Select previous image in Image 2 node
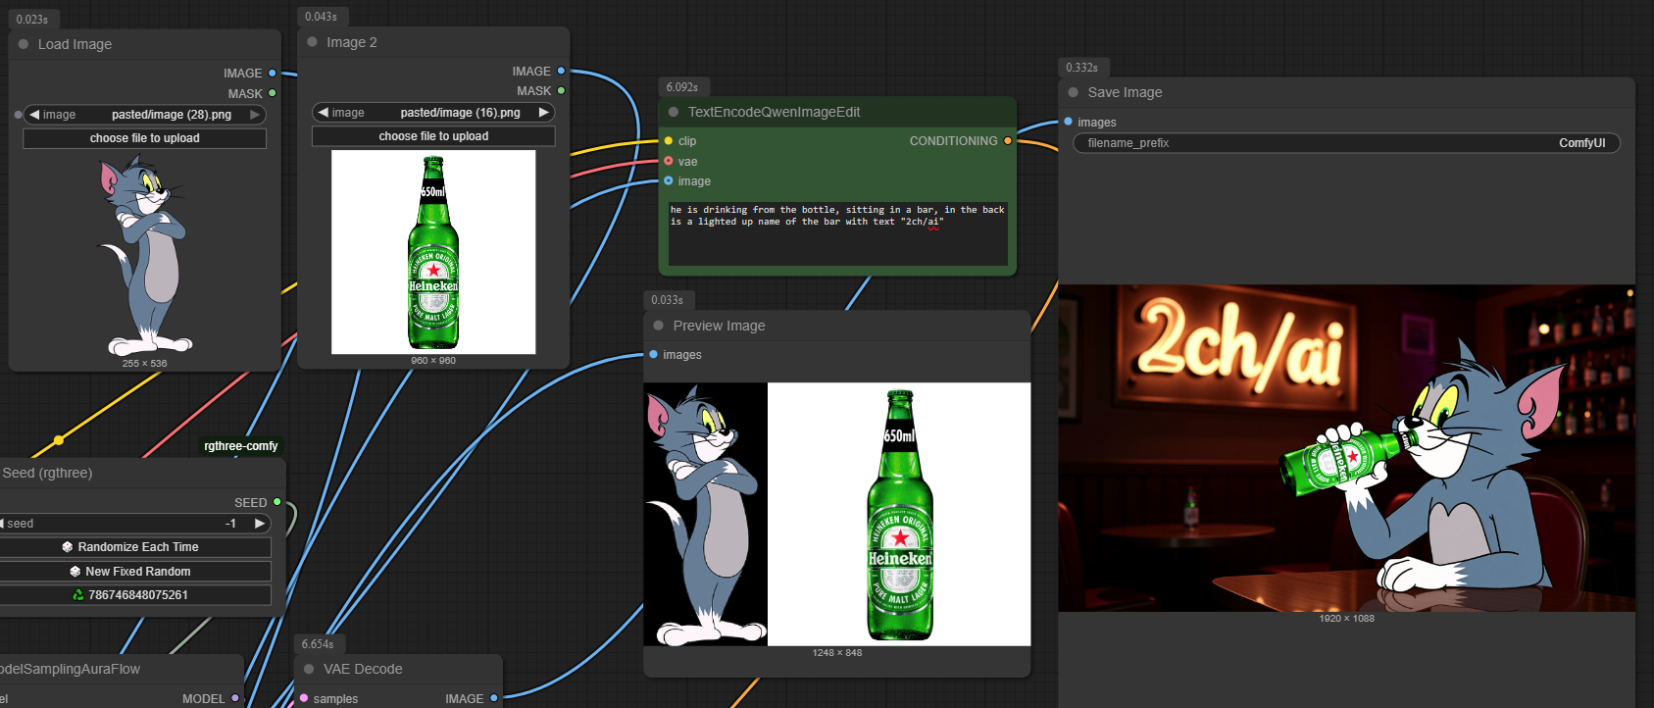This screenshot has width=1654, height=708. click(x=324, y=113)
